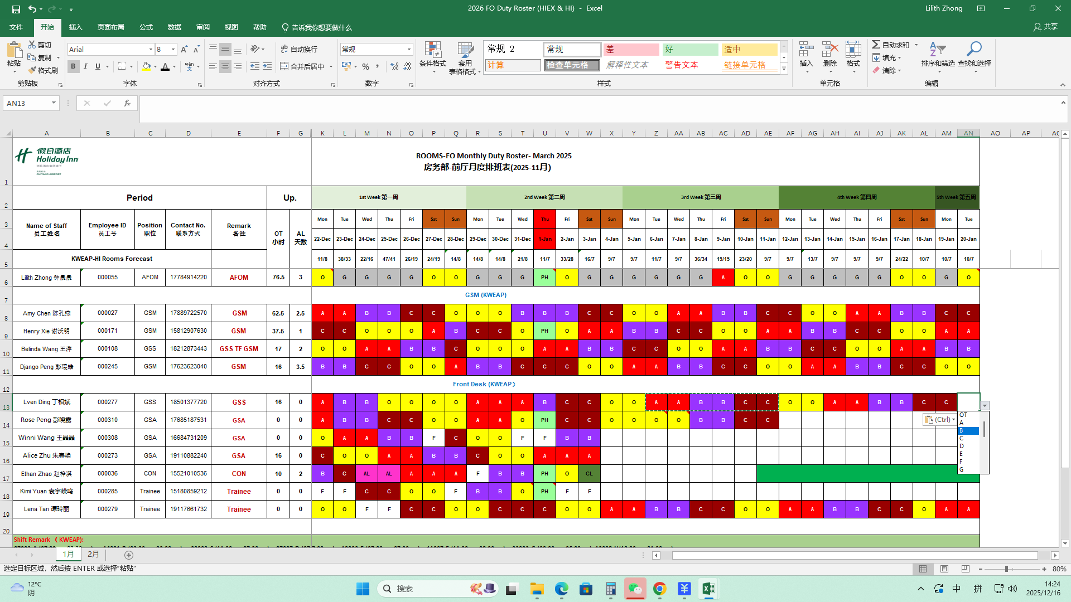
Task: Toggle italic formatting button
Action: click(x=85, y=66)
